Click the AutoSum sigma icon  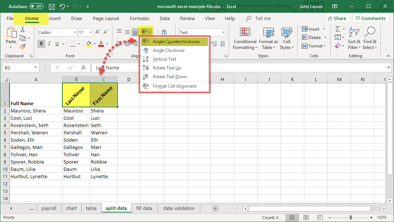[x=338, y=29]
